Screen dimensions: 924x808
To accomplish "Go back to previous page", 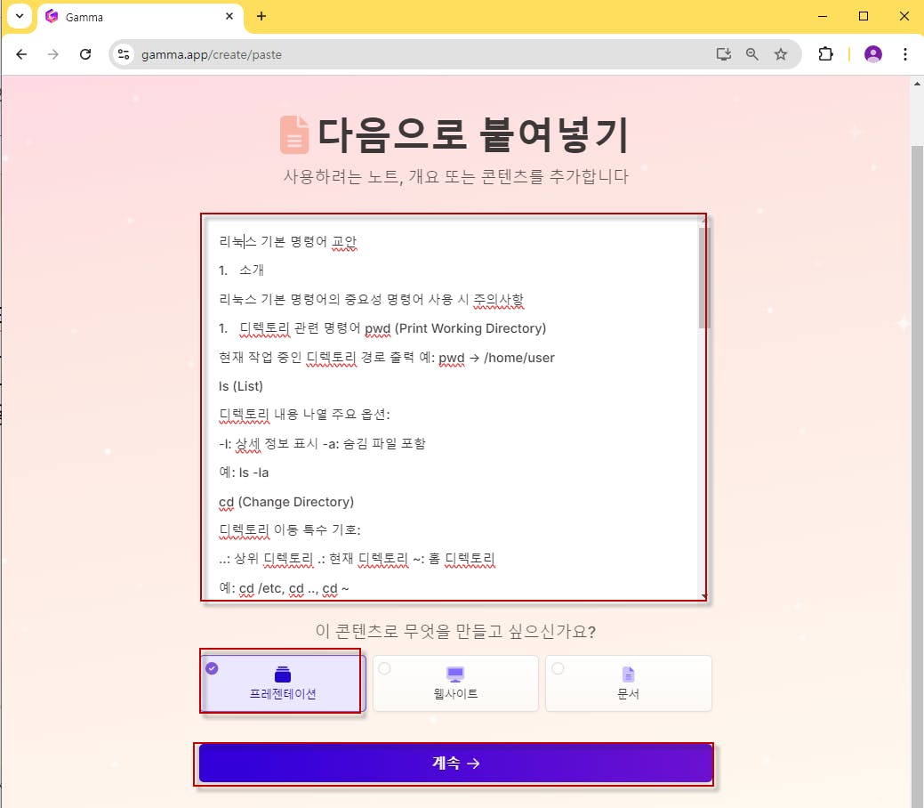I will [22, 54].
